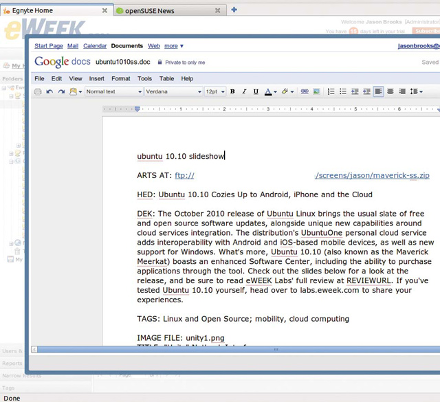Image resolution: width=440 pixels, height=402 pixels.
Task: Toggle the numbered list
Action: pos(331,91)
